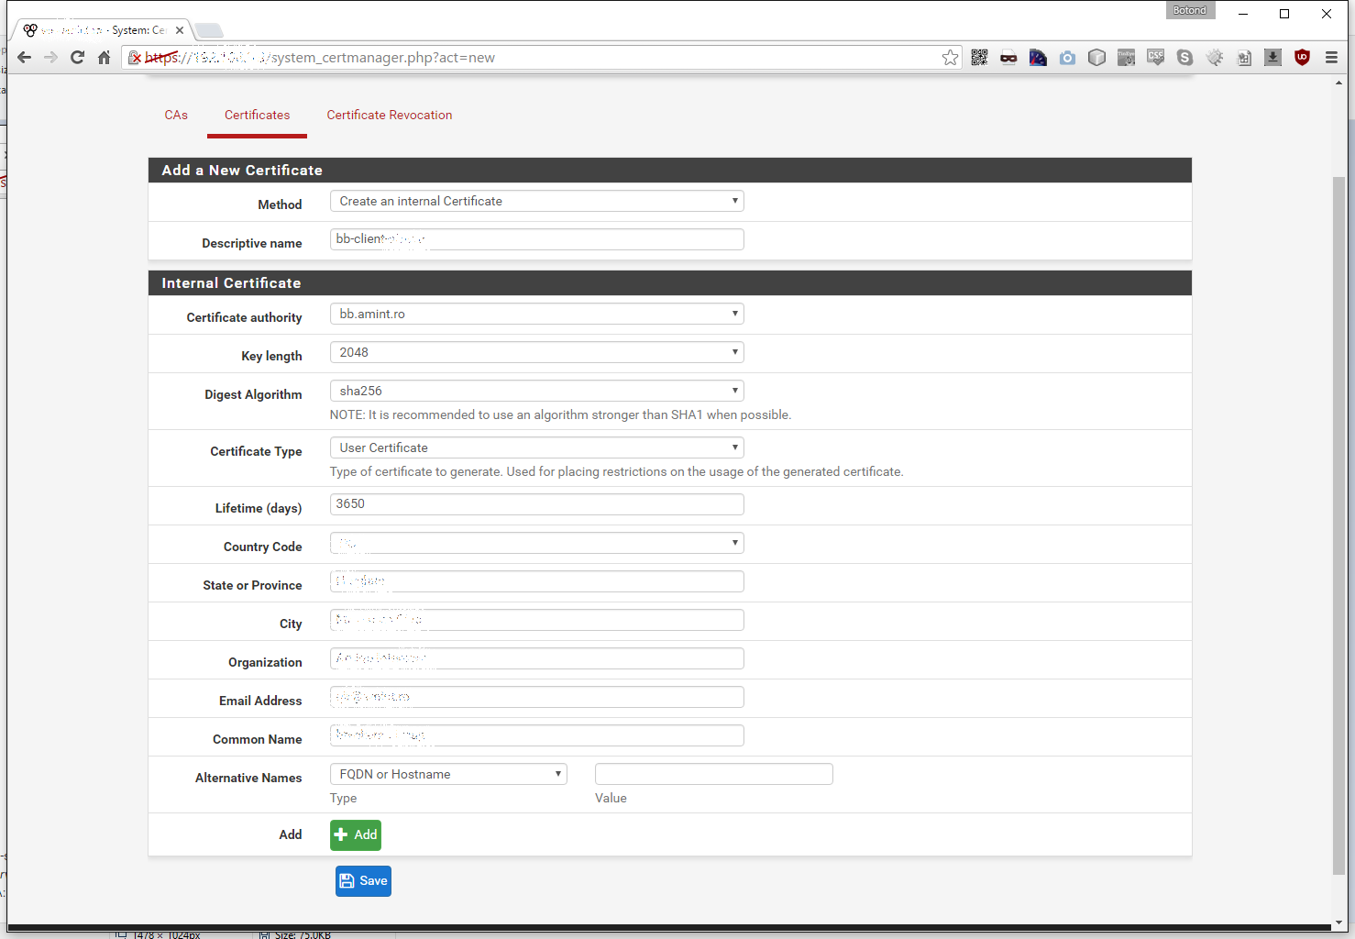The height and width of the screenshot is (939, 1355).
Task: Open the Key length dropdown
Action: pos(536,352)
